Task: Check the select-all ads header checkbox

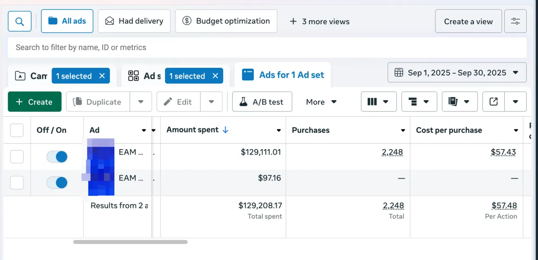Action: pyautogui.click(x=17, y=130)
